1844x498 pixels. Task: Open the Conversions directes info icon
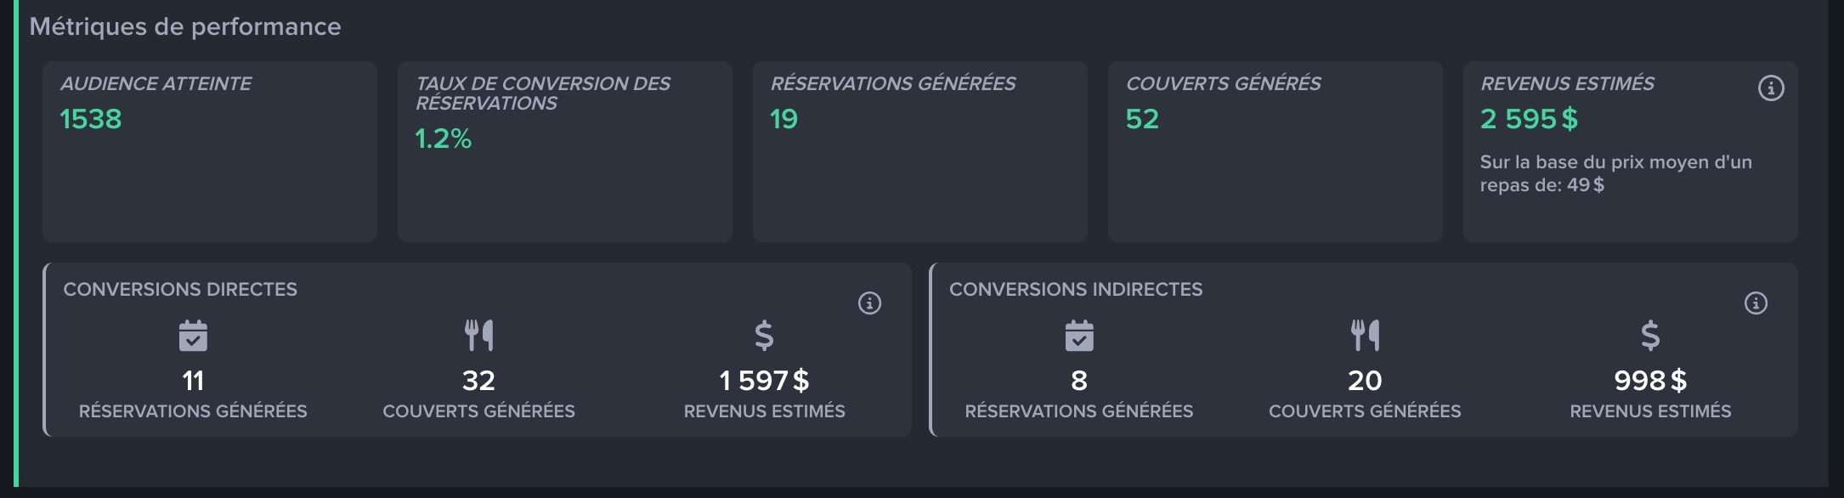(x=869, y=303)
